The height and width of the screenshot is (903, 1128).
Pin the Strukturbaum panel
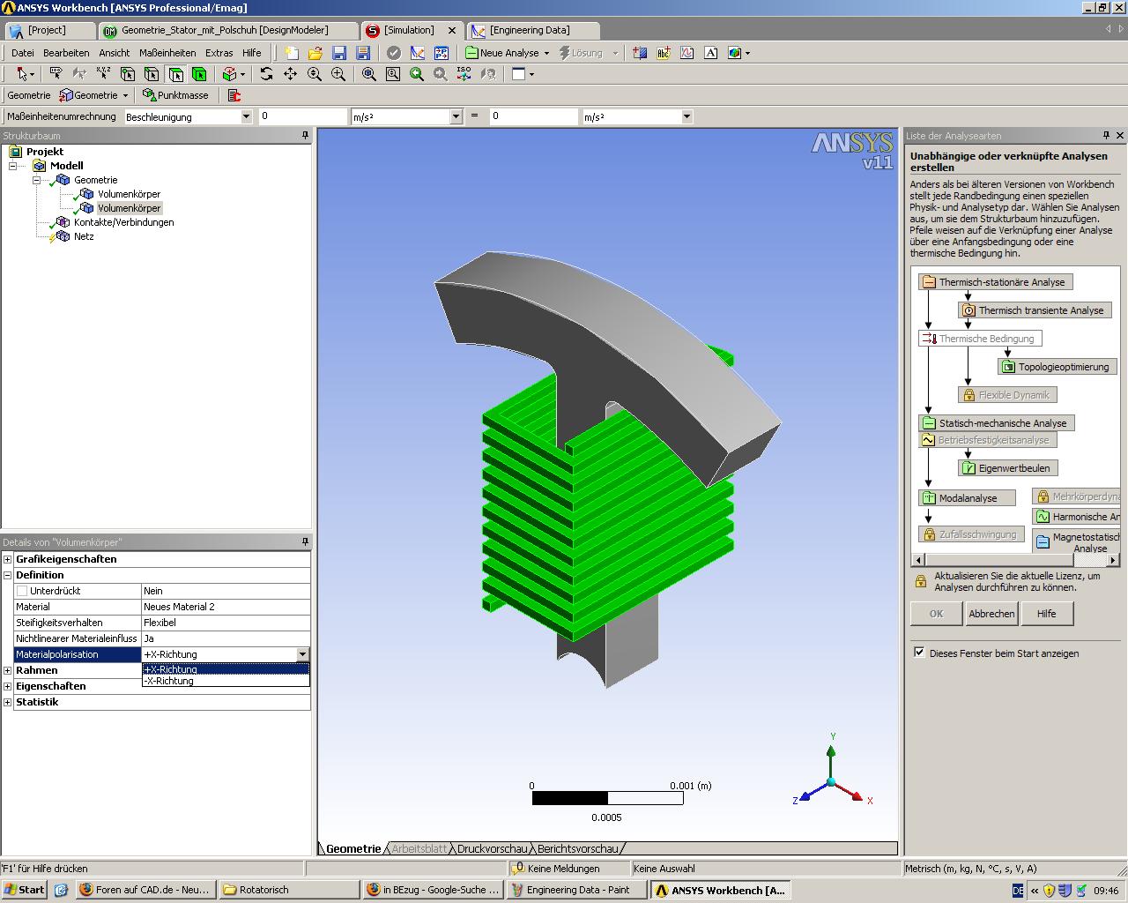click(306, 136)
